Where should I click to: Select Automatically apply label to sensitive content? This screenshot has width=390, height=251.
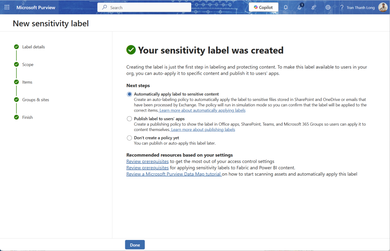click(129, 94)
